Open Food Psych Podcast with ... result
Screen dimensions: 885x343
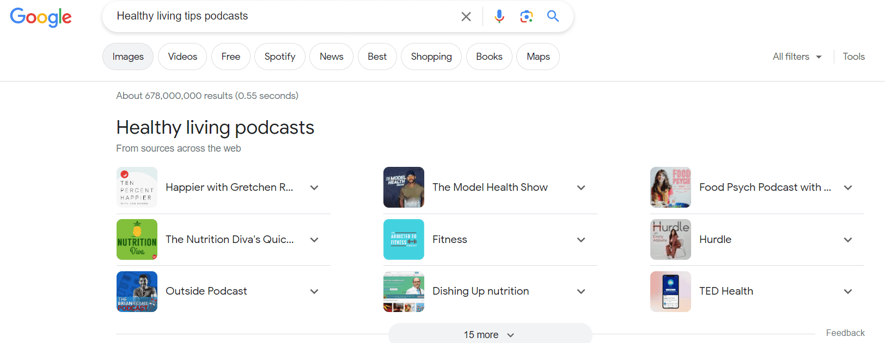(765, 188)
